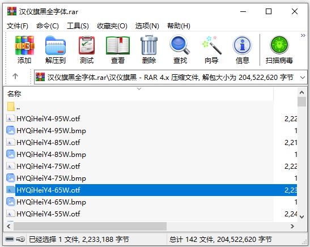
Task: Open the 收藏夹(O) menu
Action: [112, 26]
